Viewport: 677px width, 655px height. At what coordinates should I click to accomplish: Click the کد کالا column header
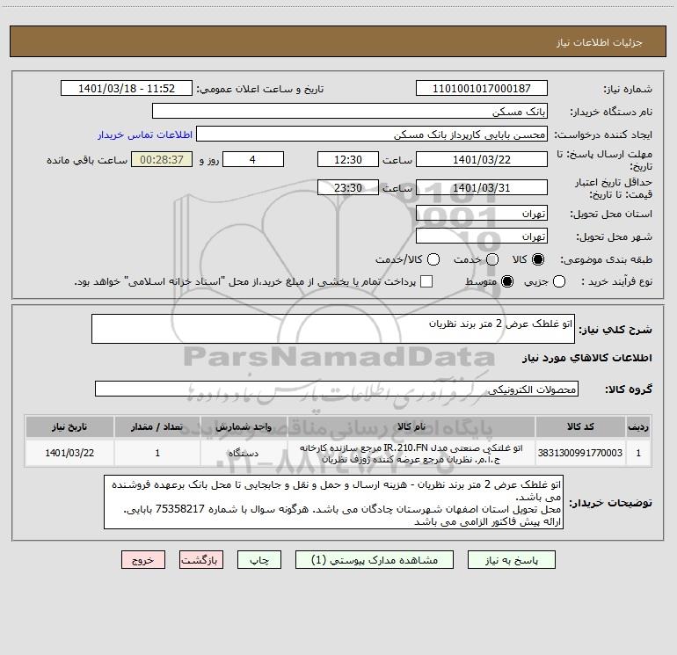click(x=580, y=426)
